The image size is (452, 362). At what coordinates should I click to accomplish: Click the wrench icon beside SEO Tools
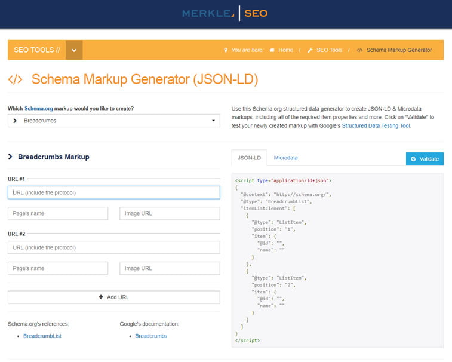click(x=310, y=50)
